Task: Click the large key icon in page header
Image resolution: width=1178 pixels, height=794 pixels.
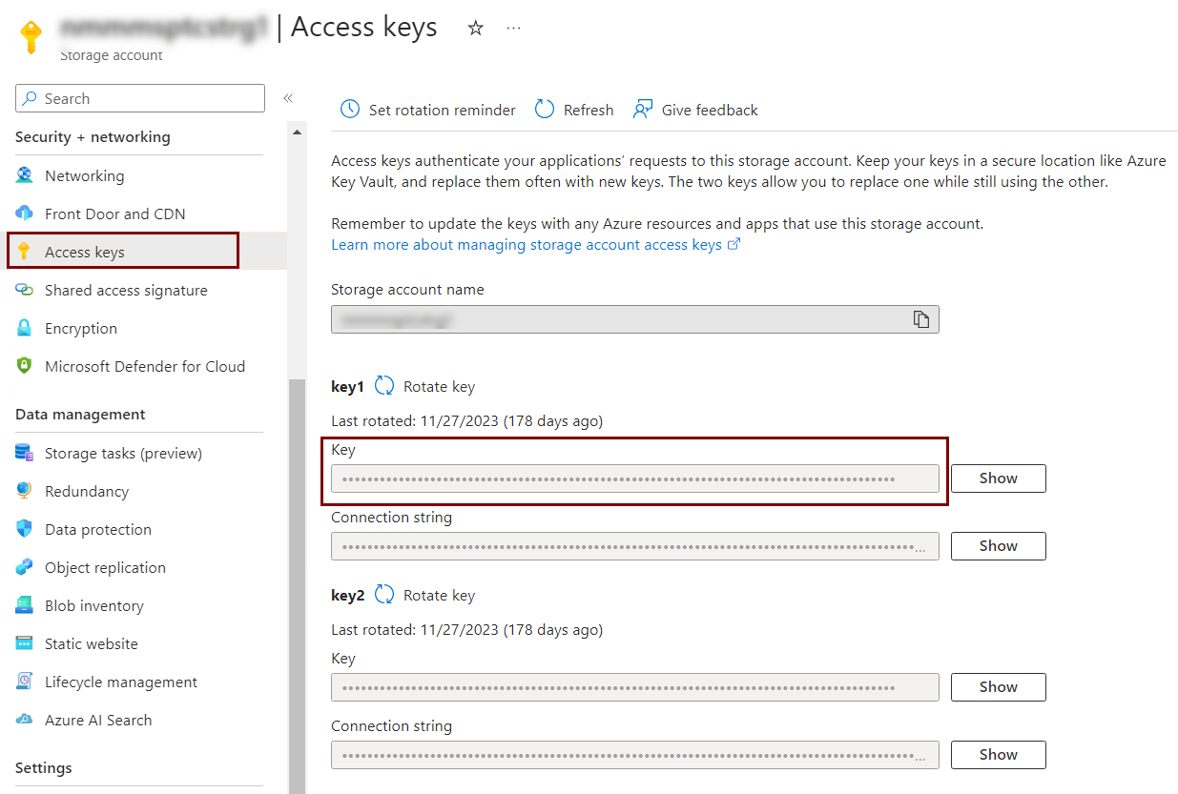Action: coord(31,38)
